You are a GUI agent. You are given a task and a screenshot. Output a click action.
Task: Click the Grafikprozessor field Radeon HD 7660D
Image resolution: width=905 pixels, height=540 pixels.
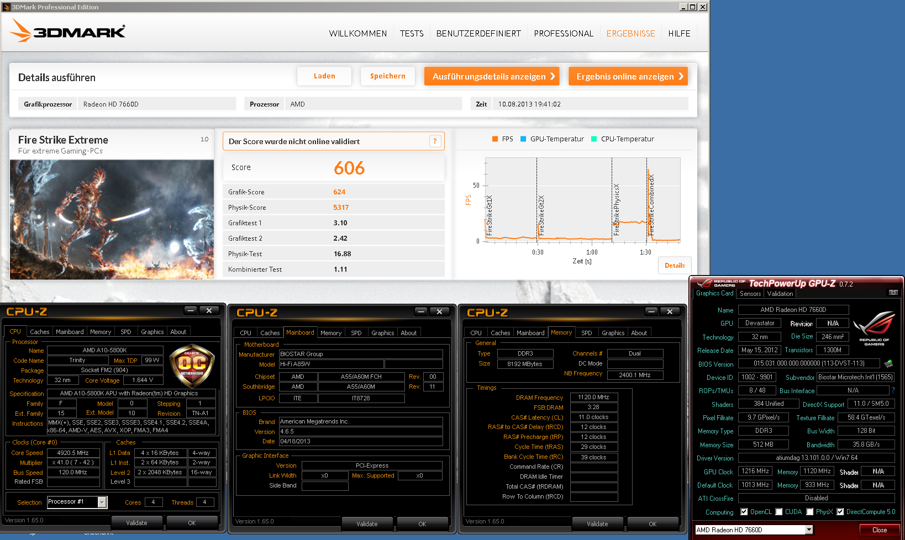click(157, 104)
